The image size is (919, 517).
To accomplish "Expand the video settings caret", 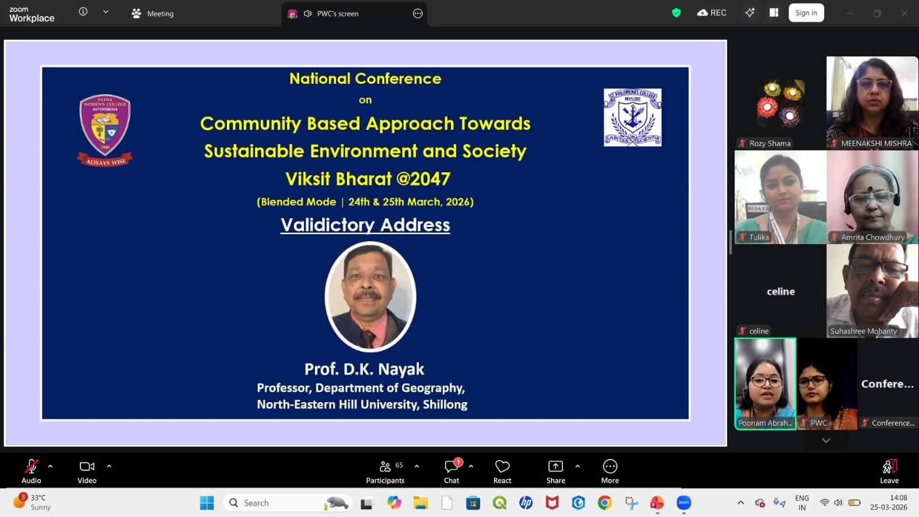I will click(x=109, y=466).
